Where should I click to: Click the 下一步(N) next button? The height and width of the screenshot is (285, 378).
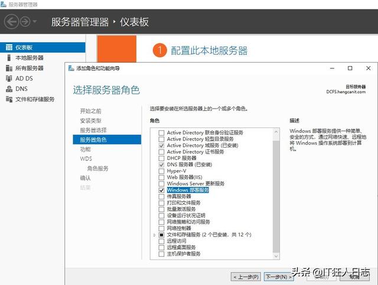[278, 277]
